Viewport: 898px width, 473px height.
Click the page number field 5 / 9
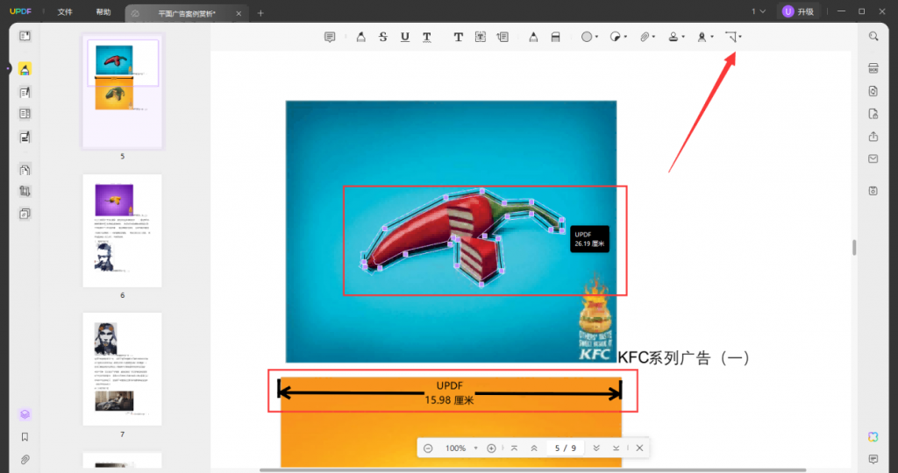click(565, 448)
